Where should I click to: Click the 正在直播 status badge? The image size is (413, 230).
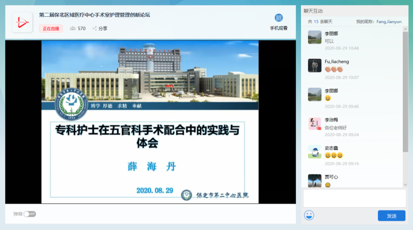(x=51, y=29)
